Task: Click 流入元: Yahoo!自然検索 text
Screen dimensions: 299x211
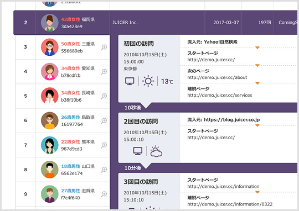Action: coord(212,42)
